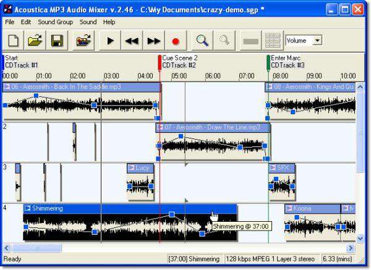Click the grayed-out zoom out magnifier
This screenshot has height=270, width=371.
[x=224, y=41]
